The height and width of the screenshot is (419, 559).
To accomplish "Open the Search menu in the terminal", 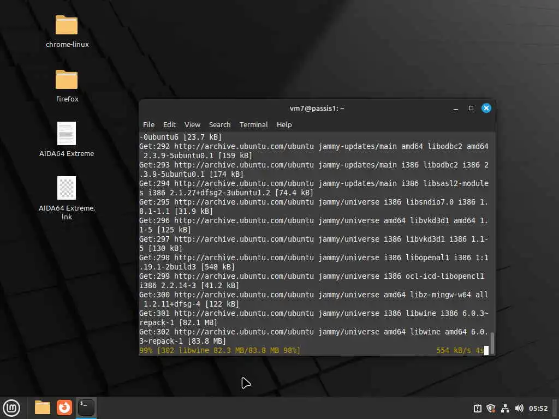I will point(219,125).
